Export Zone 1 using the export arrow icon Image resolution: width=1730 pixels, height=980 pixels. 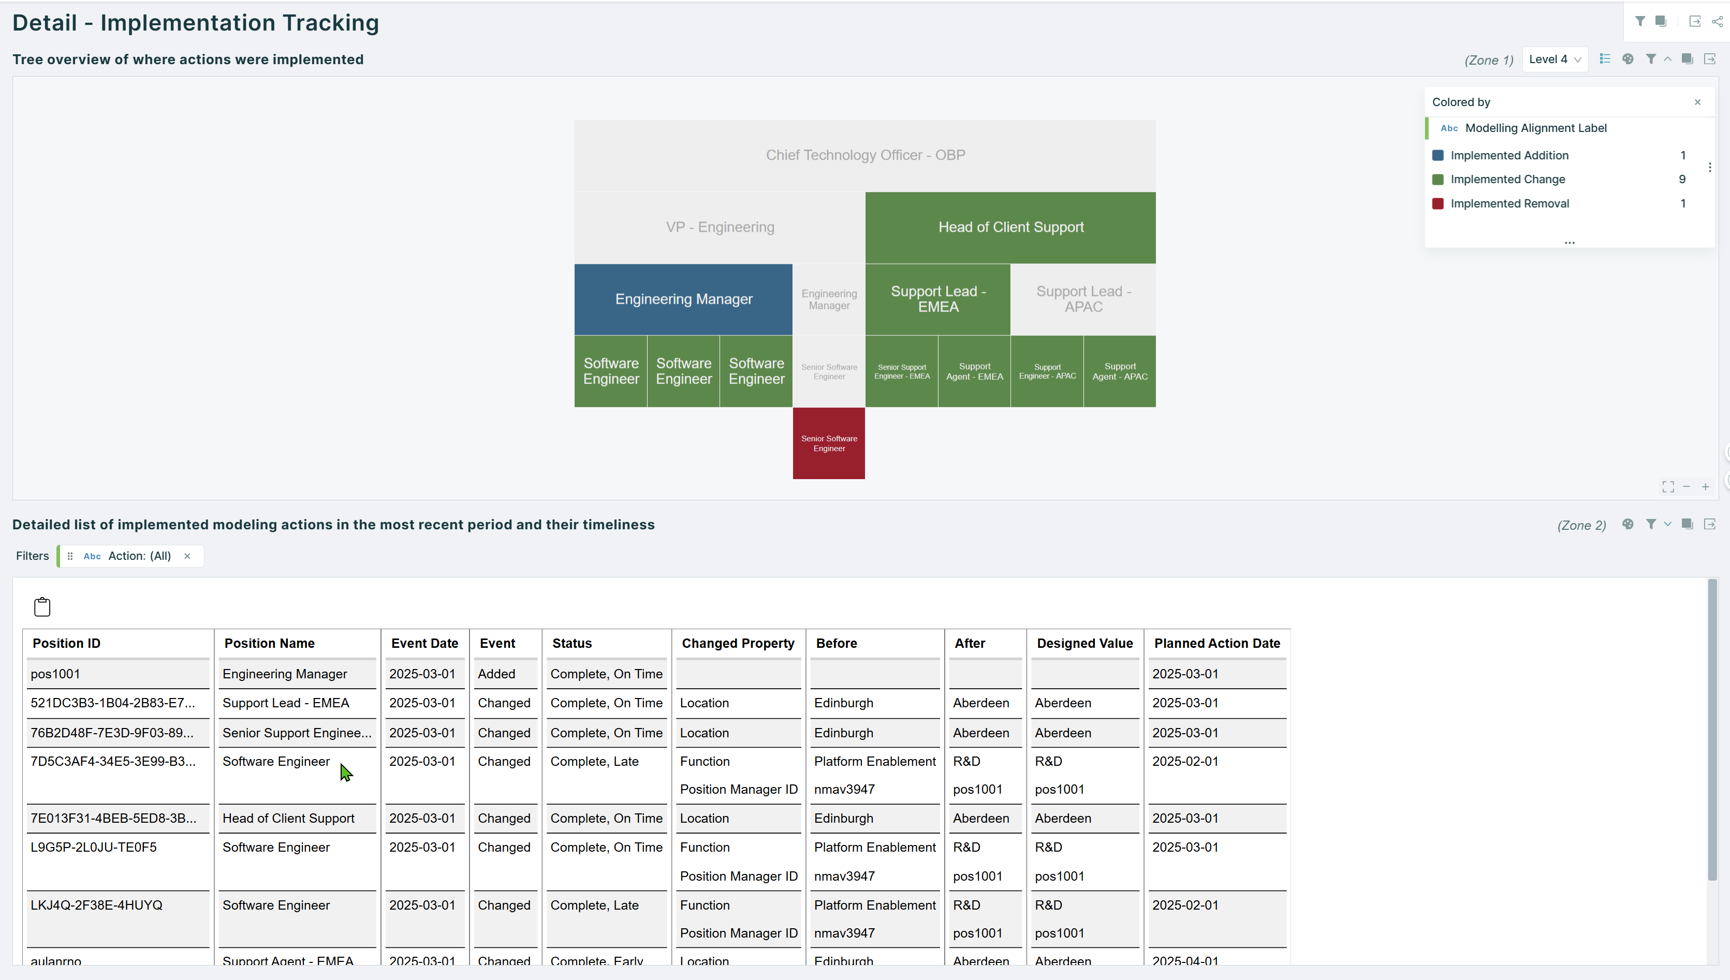1710,58
